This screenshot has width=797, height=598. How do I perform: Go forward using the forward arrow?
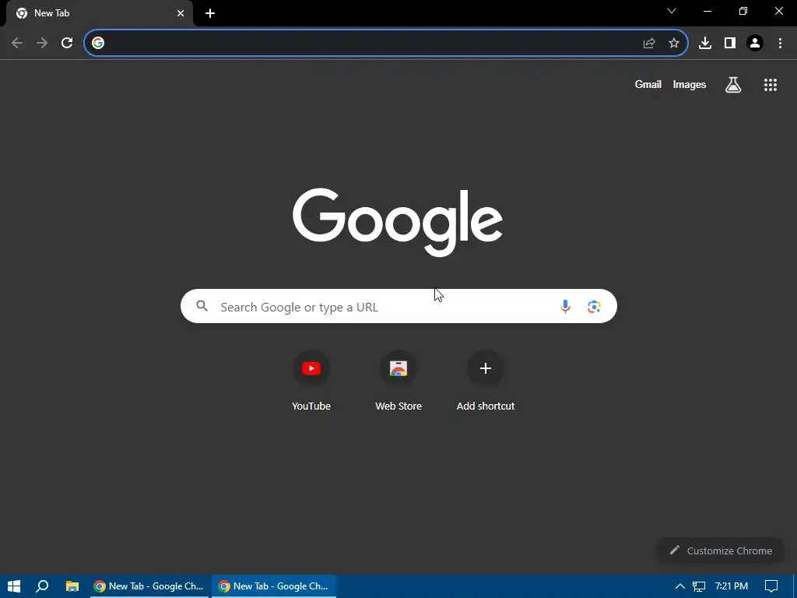click(x=42, y=43)
